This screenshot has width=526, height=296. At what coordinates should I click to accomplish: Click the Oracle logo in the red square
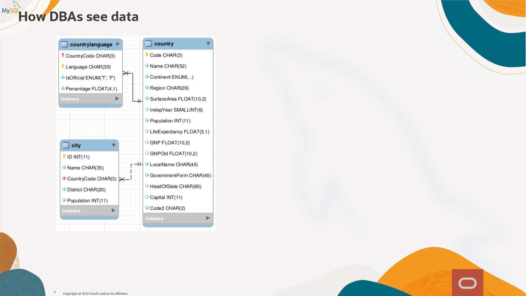[x=467, y=283]
